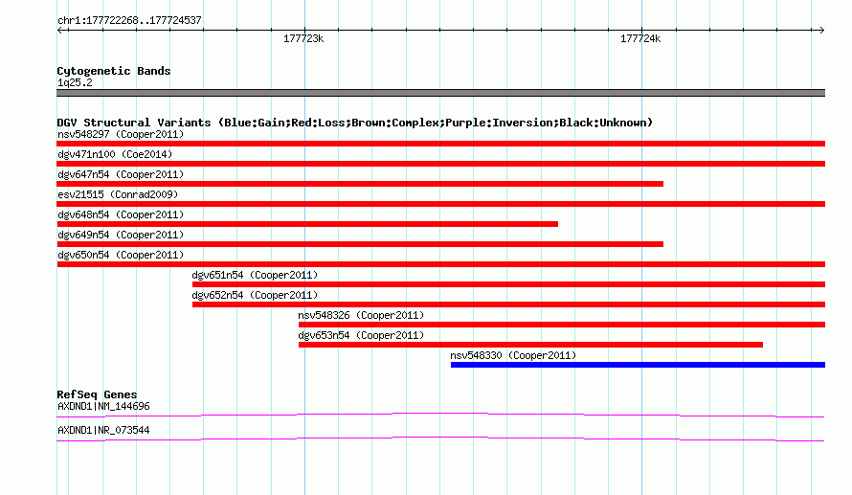Select the red loss bar for dgv648n54
This screenshot has height=495, width=852.
307,224
